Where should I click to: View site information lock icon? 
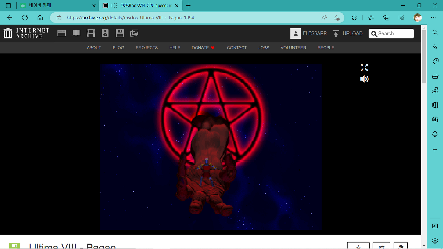(59, 18)
